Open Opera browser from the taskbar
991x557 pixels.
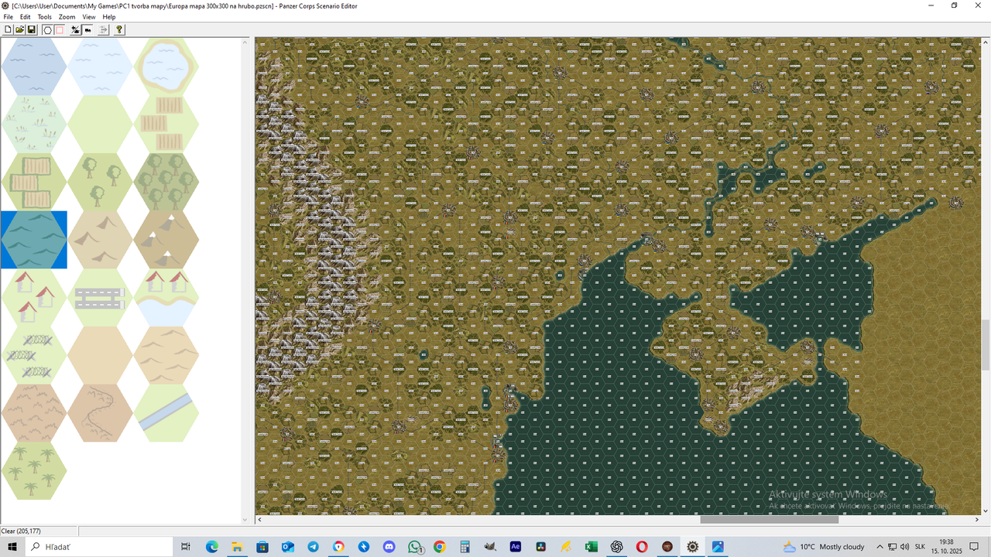(x=642, y=547)
